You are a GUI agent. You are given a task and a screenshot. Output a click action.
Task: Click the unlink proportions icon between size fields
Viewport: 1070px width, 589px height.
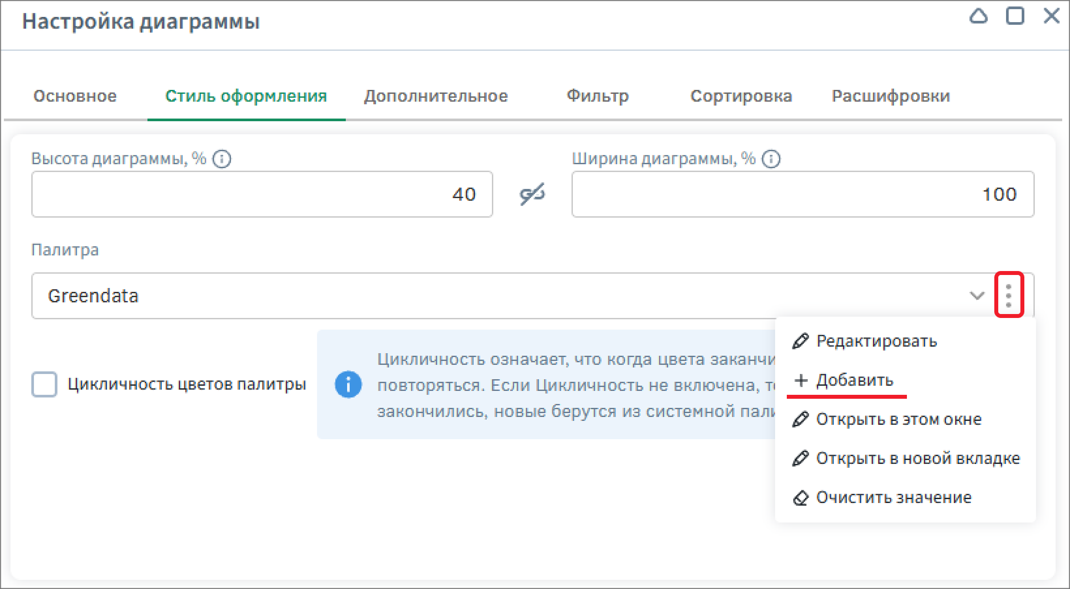[532, 194]
